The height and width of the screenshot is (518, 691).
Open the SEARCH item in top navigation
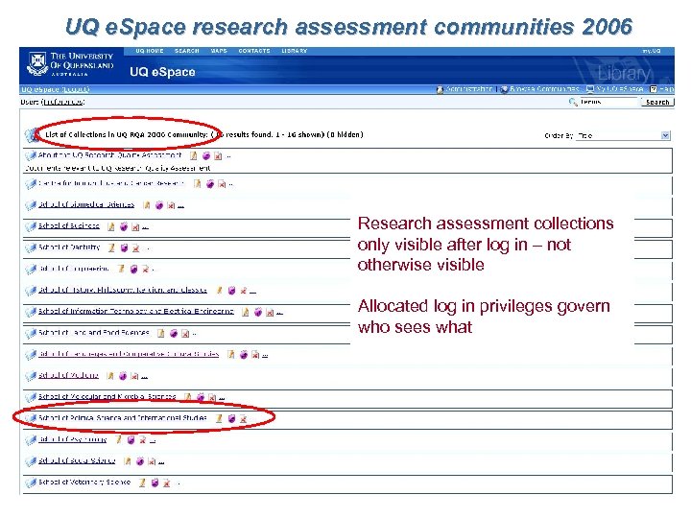[187, 51]
